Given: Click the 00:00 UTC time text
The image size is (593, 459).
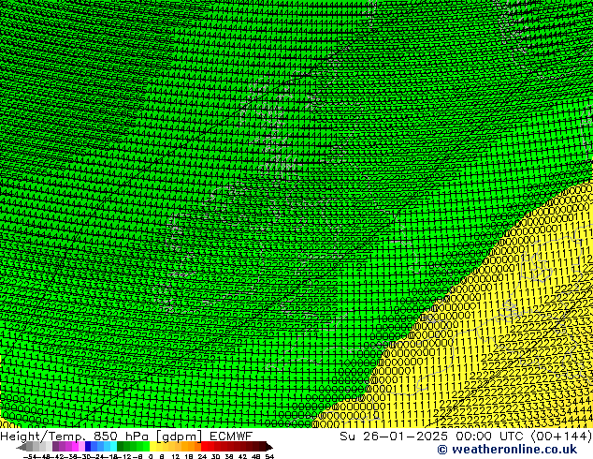Looking at the screenshot, I should [492, 437].
